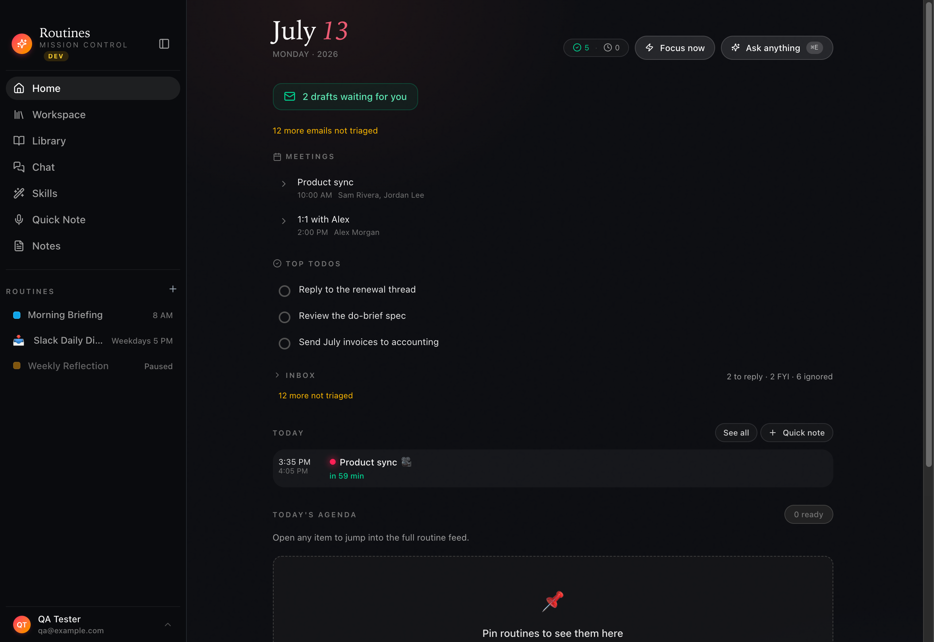This screenshot has height=642, width=934.
Task: Click the Quick Note microphone icon
Action: pyautogui.click(x=19, y=220)
